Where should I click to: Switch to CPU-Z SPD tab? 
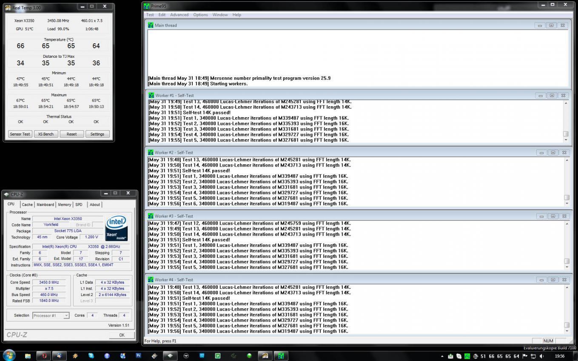pos(79,205)
